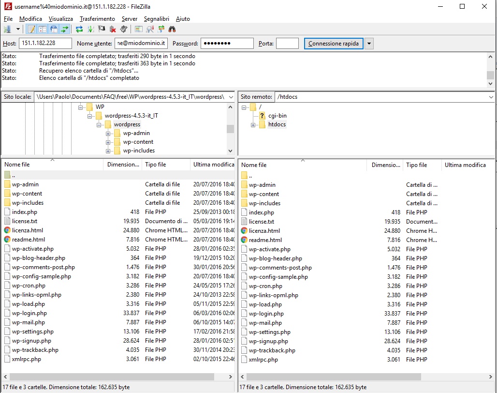This screenshot has height=393, width=497.
Task: Sort local files by Ultima modifica column
Action: pos(213,164)
